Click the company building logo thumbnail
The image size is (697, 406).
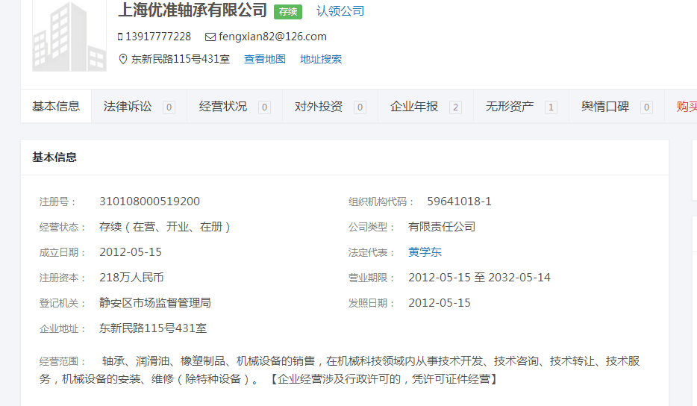[69, 36]
